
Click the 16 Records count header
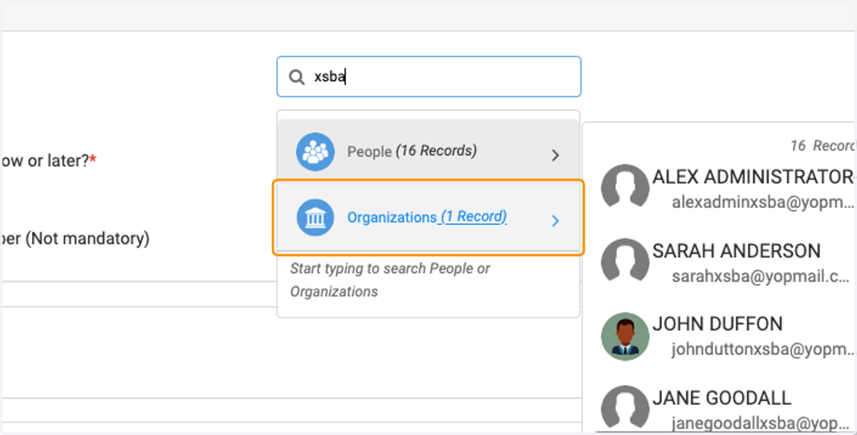[x=823, y=146]
